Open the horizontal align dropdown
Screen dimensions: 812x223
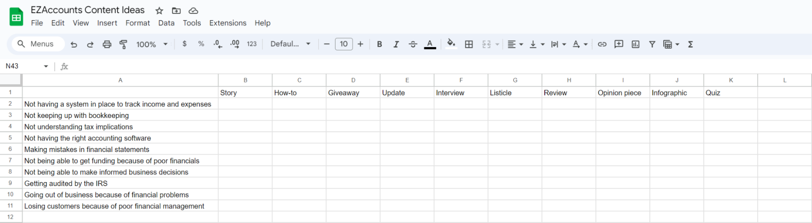(x=515, y=44)
